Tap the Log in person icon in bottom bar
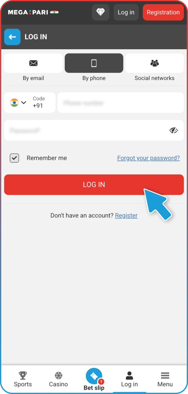 (x=129, y=375)
